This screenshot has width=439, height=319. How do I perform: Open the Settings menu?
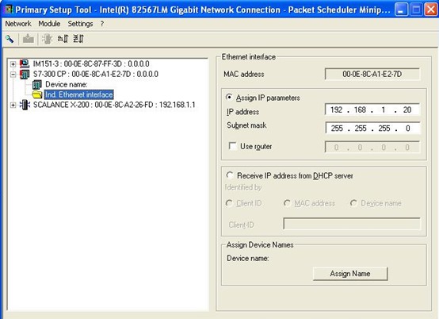click(80, 24)
